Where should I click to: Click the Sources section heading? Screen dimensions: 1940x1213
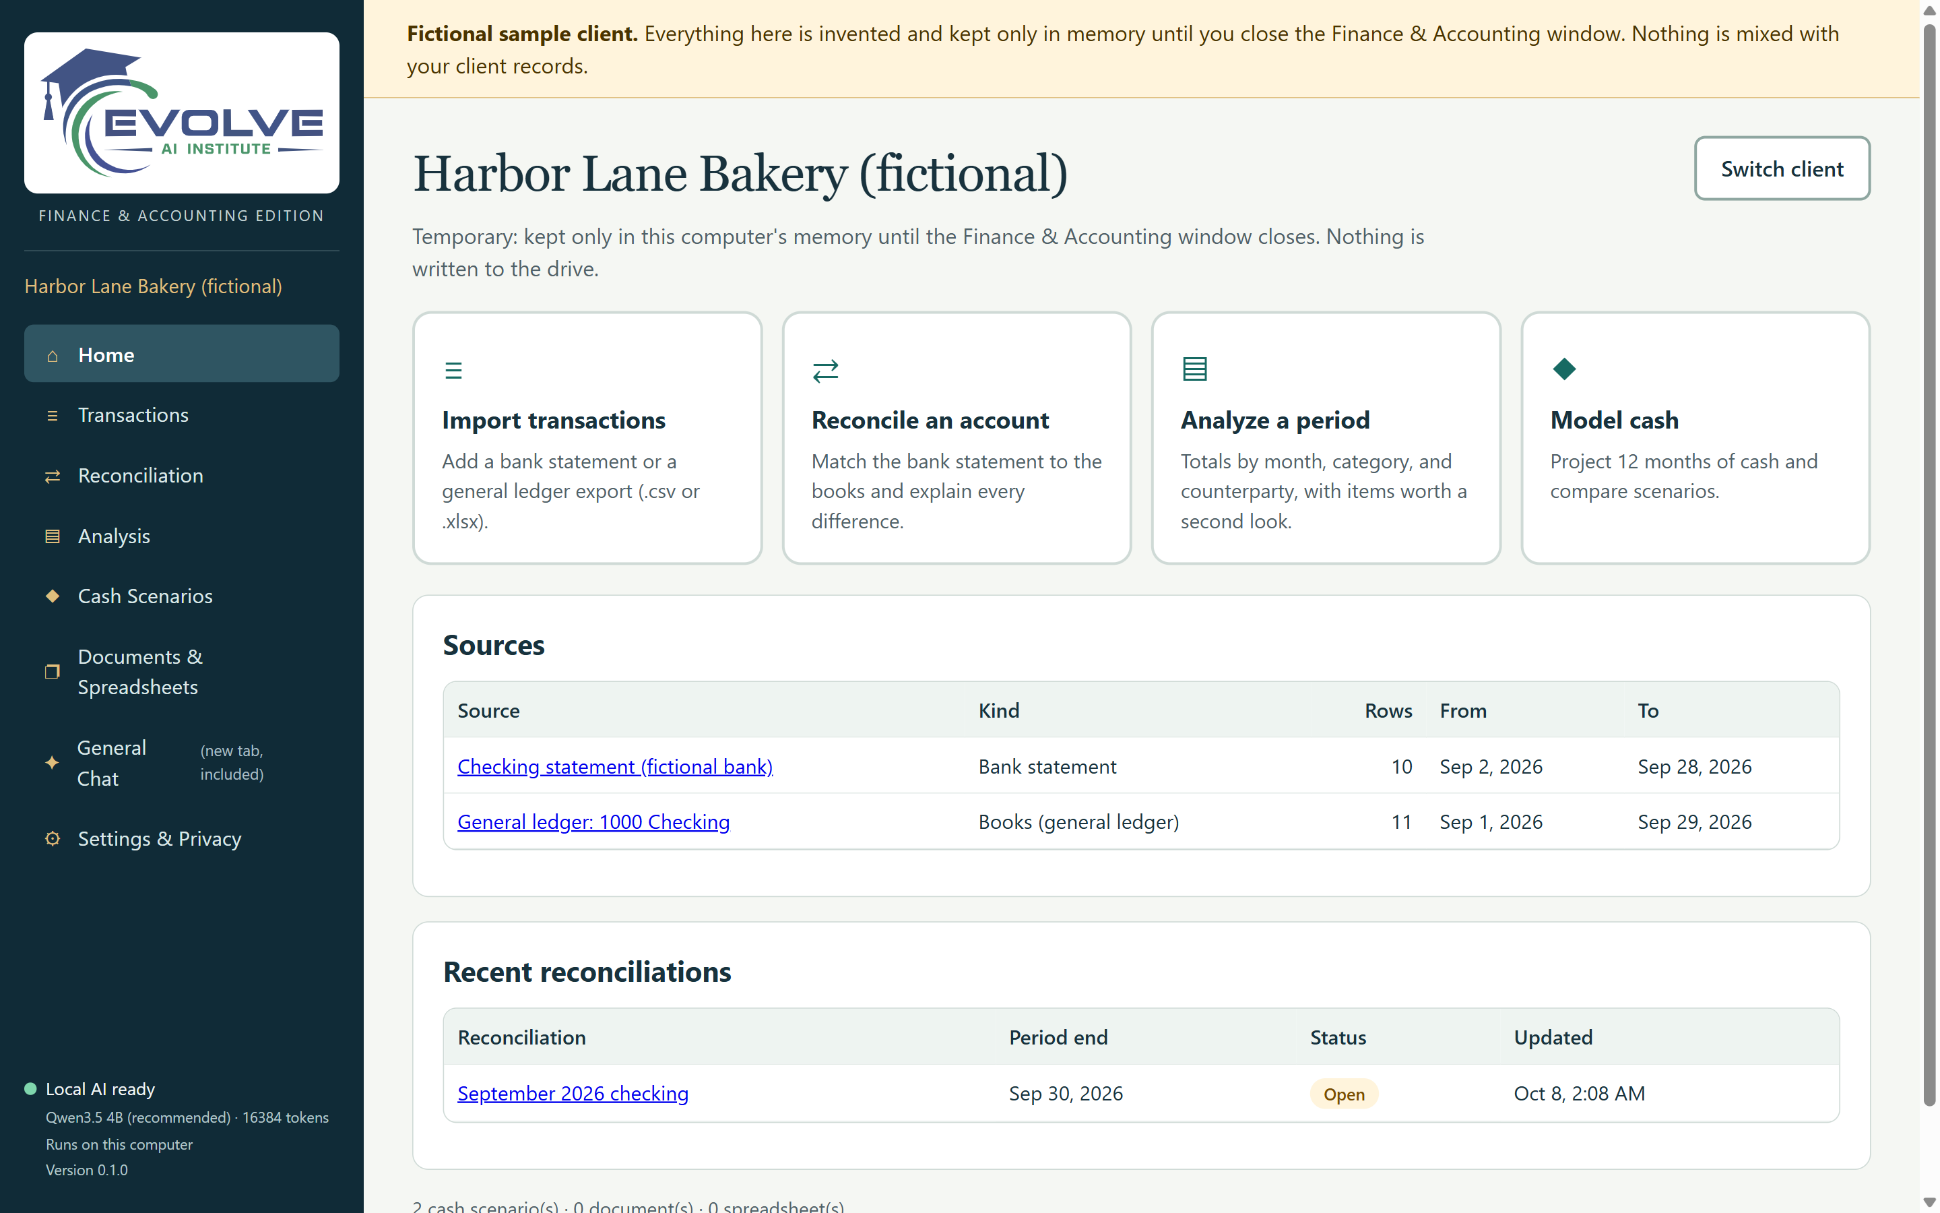(x=494, y=645)
